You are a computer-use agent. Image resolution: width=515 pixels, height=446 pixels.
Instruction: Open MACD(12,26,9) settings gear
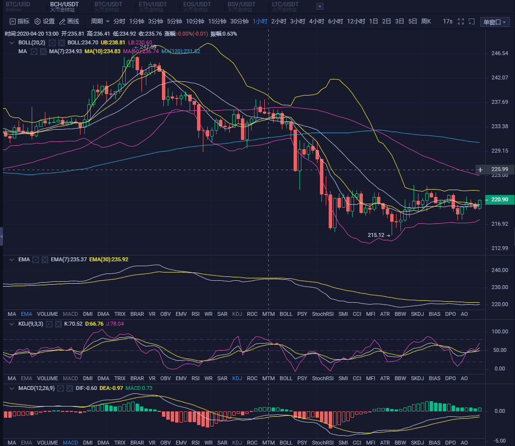(60, 388)
